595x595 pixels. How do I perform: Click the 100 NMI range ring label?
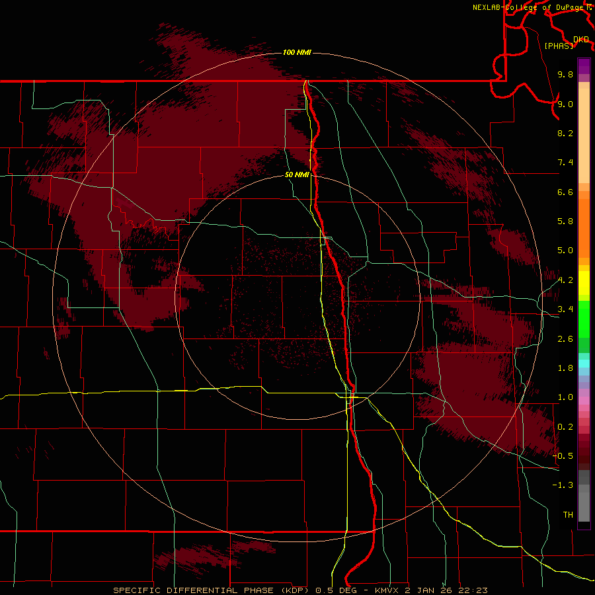297,52
